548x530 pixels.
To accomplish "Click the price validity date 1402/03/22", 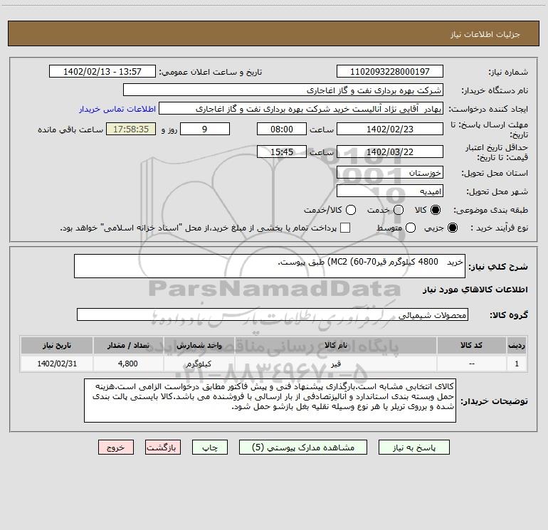I will [x=390, y=152].
